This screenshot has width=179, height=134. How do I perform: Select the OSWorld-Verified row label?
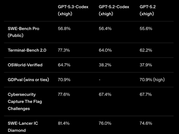(25, 65)
